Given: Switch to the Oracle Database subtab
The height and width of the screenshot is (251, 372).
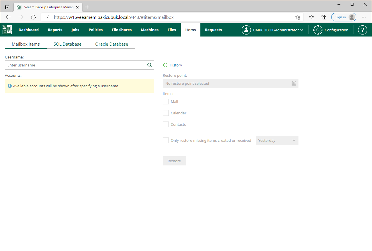Looking at the screenshot, I should 112,44.
